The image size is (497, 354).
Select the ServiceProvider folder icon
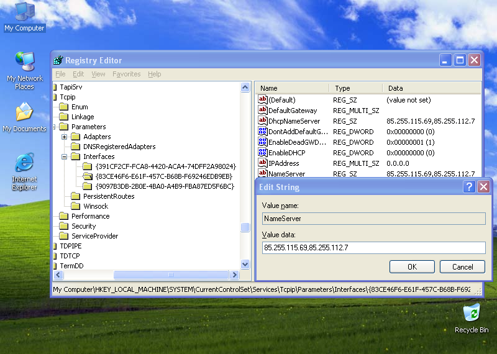[64, 236]
